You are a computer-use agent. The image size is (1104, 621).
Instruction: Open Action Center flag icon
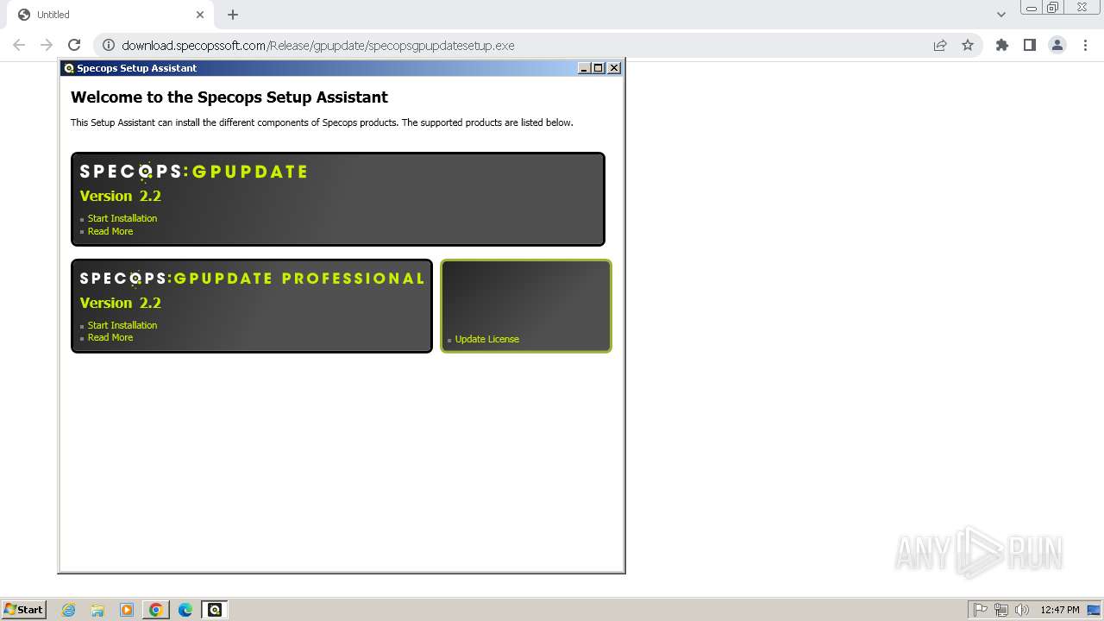point(981,610)
